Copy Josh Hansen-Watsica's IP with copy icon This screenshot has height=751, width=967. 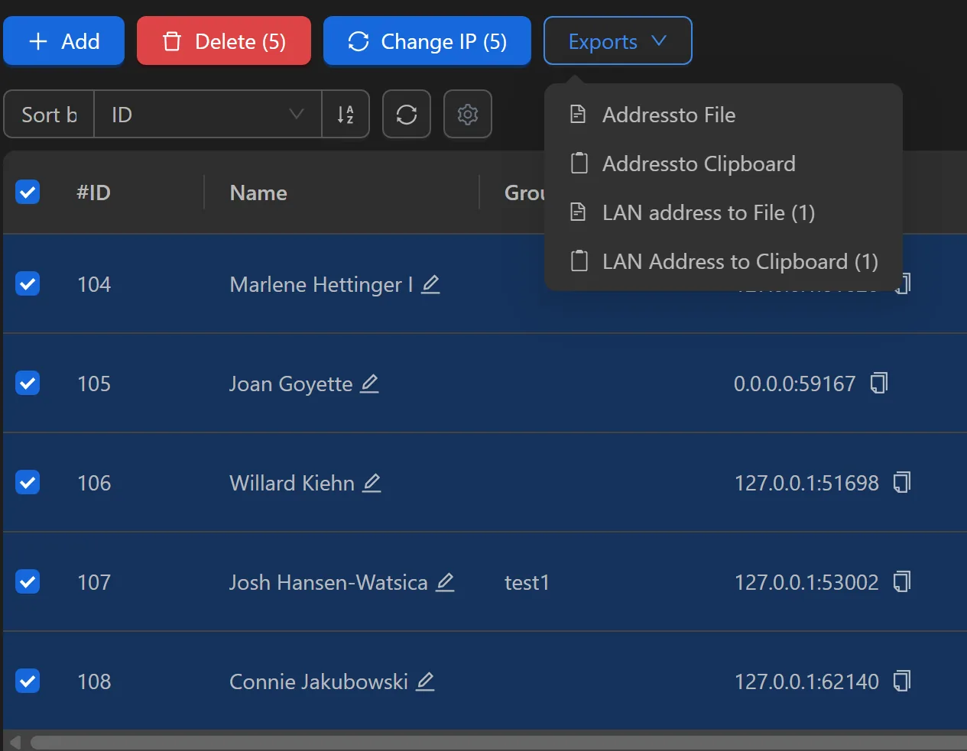click(x=902, y=582)
